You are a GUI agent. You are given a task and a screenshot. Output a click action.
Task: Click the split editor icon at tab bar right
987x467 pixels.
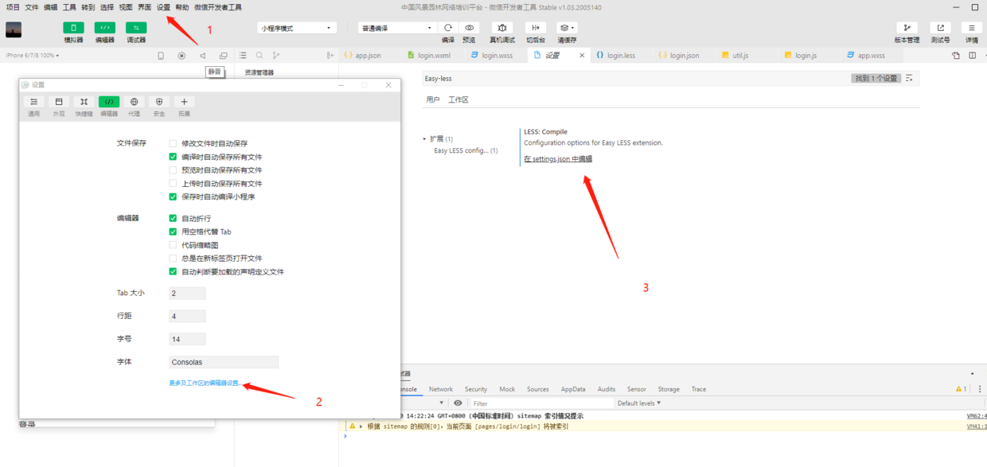[973, 56]
